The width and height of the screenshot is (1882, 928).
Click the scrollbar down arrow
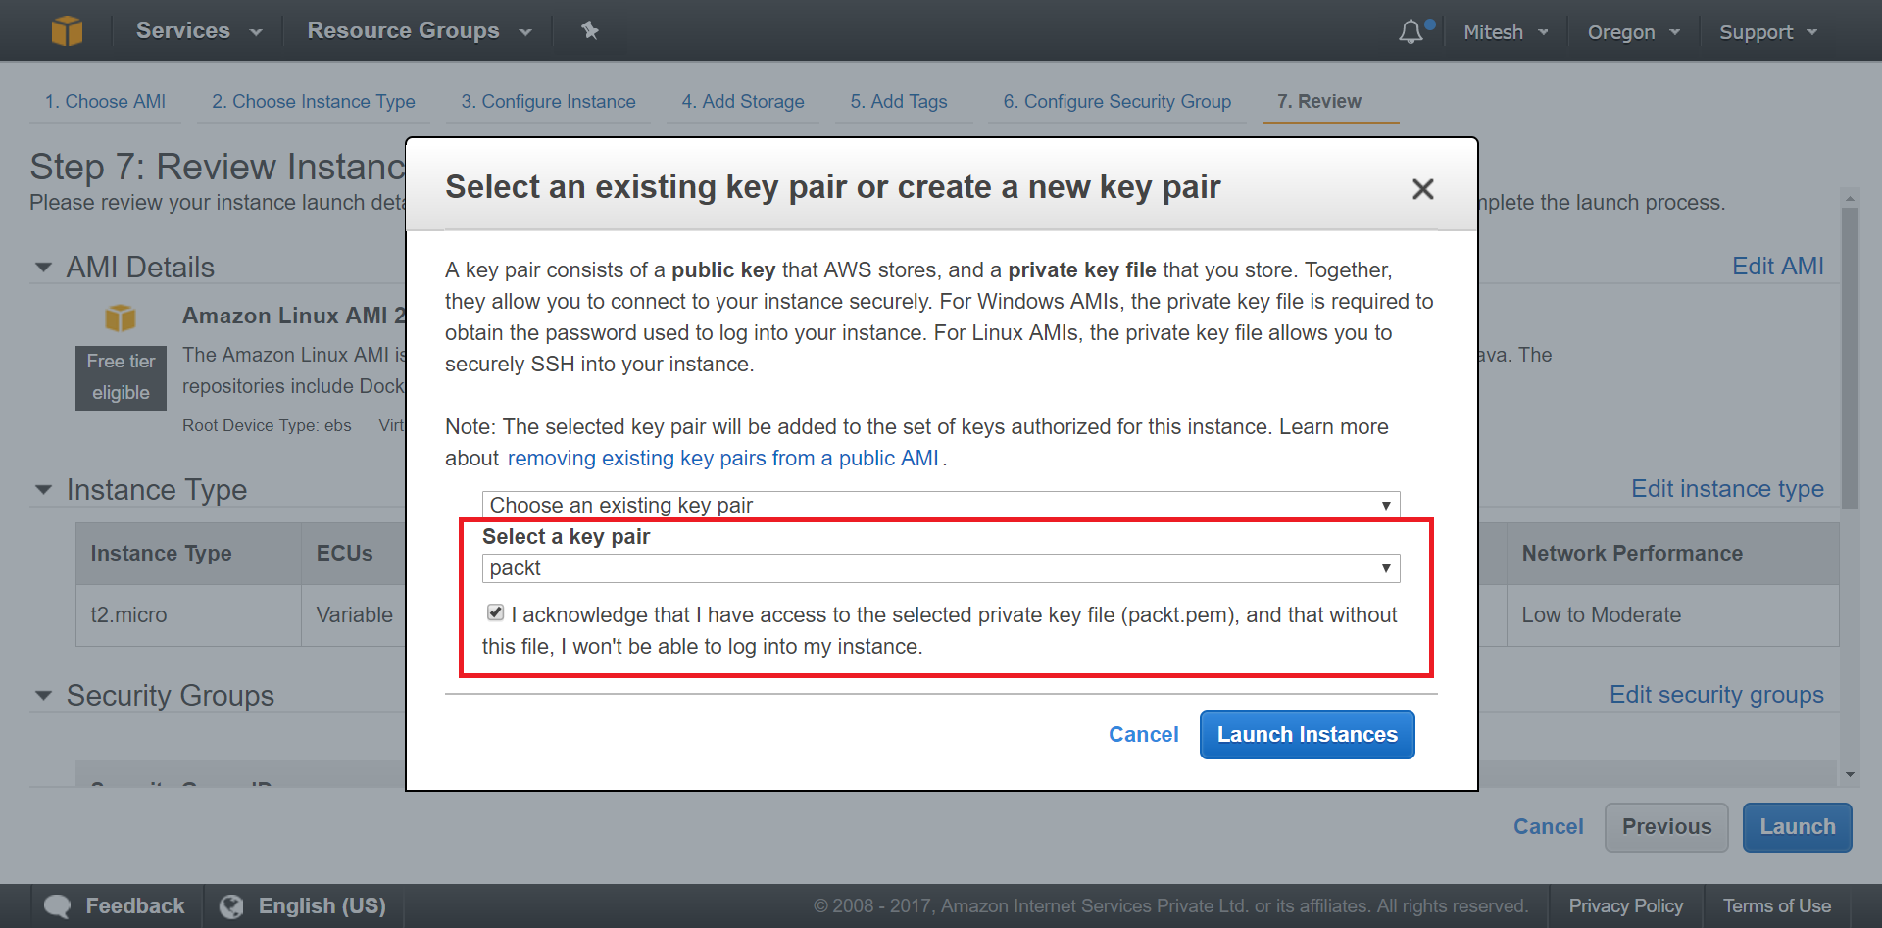1850,775
